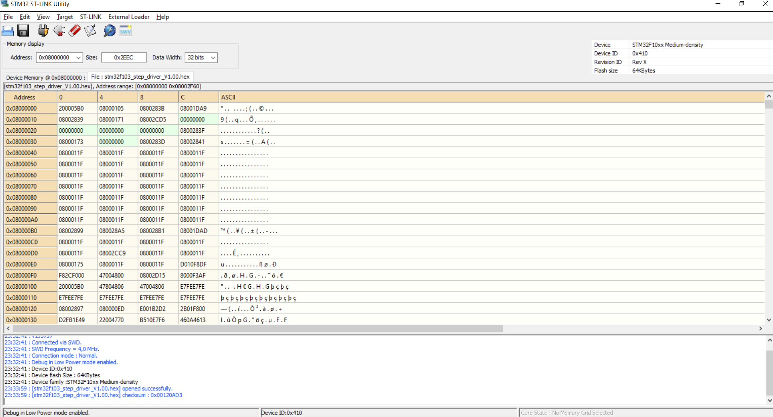Select address cell 0x080000B0
The width and height of the screenshot is (773, 417).
click(x=30, y=231)
